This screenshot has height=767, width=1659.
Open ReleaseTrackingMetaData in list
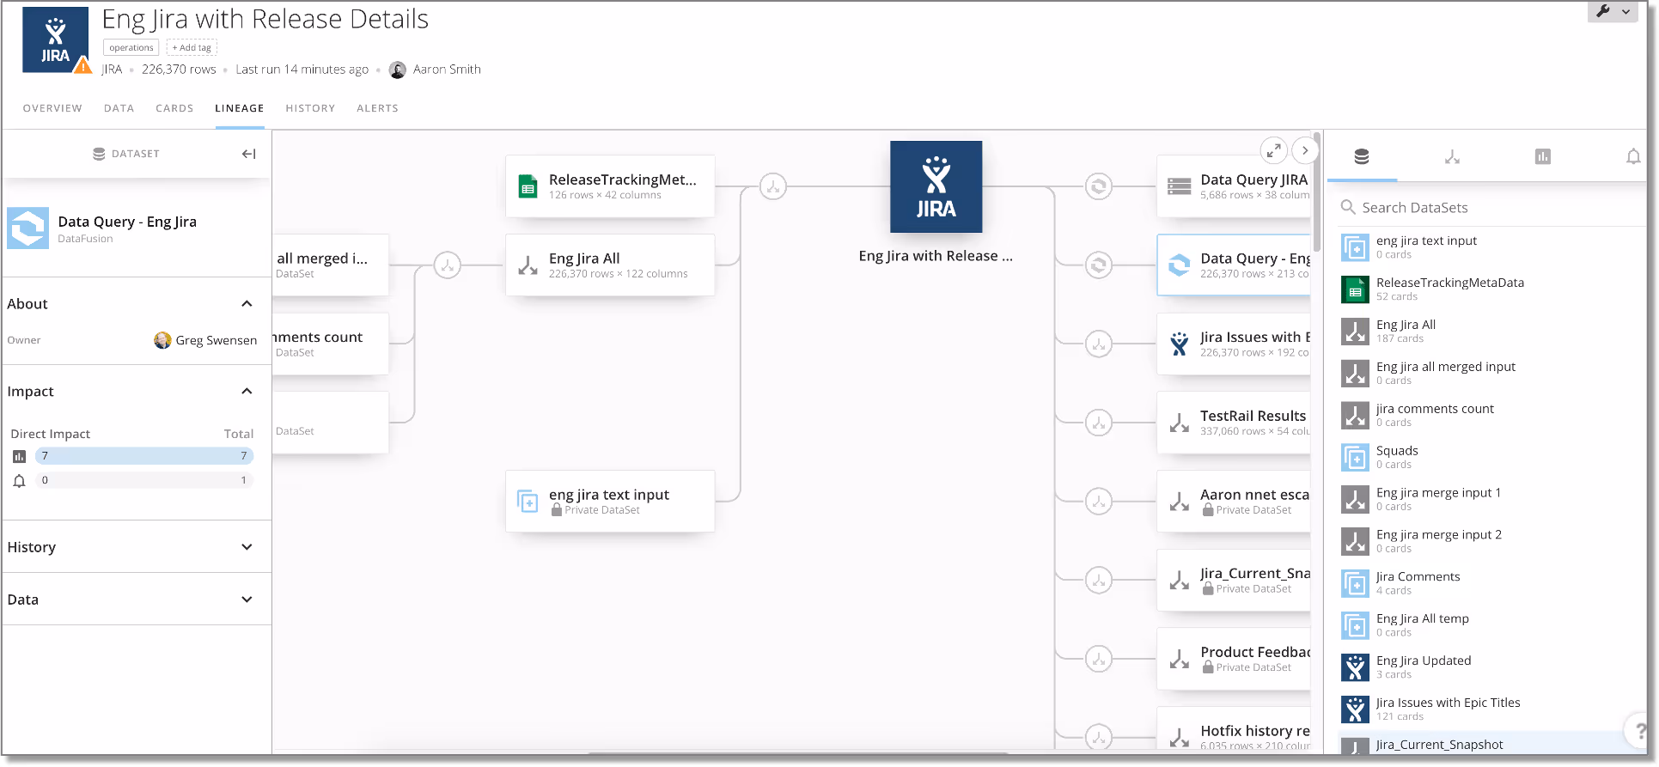1491,289
